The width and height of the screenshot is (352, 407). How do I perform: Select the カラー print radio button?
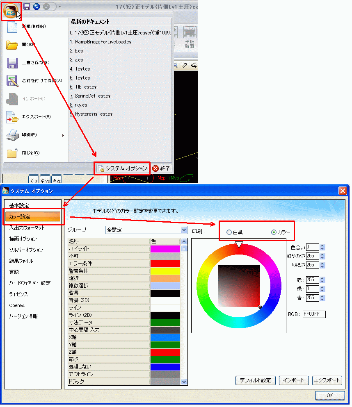(x=274, y=232)
